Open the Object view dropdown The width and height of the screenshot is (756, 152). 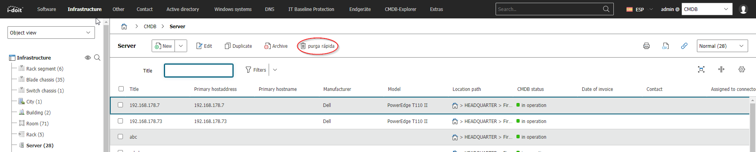click(x=51, y=33)
